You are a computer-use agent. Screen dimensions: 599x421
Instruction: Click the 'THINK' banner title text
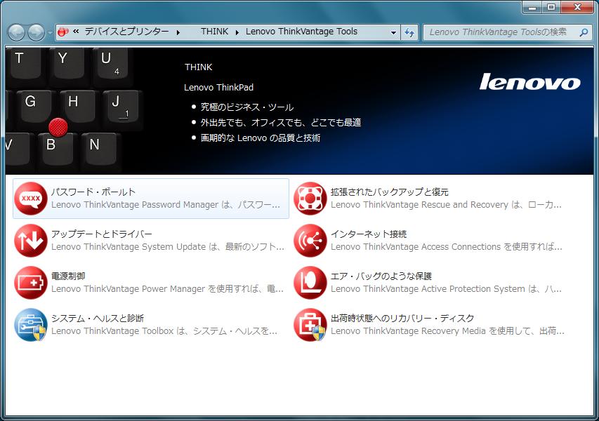coord(198,67)
